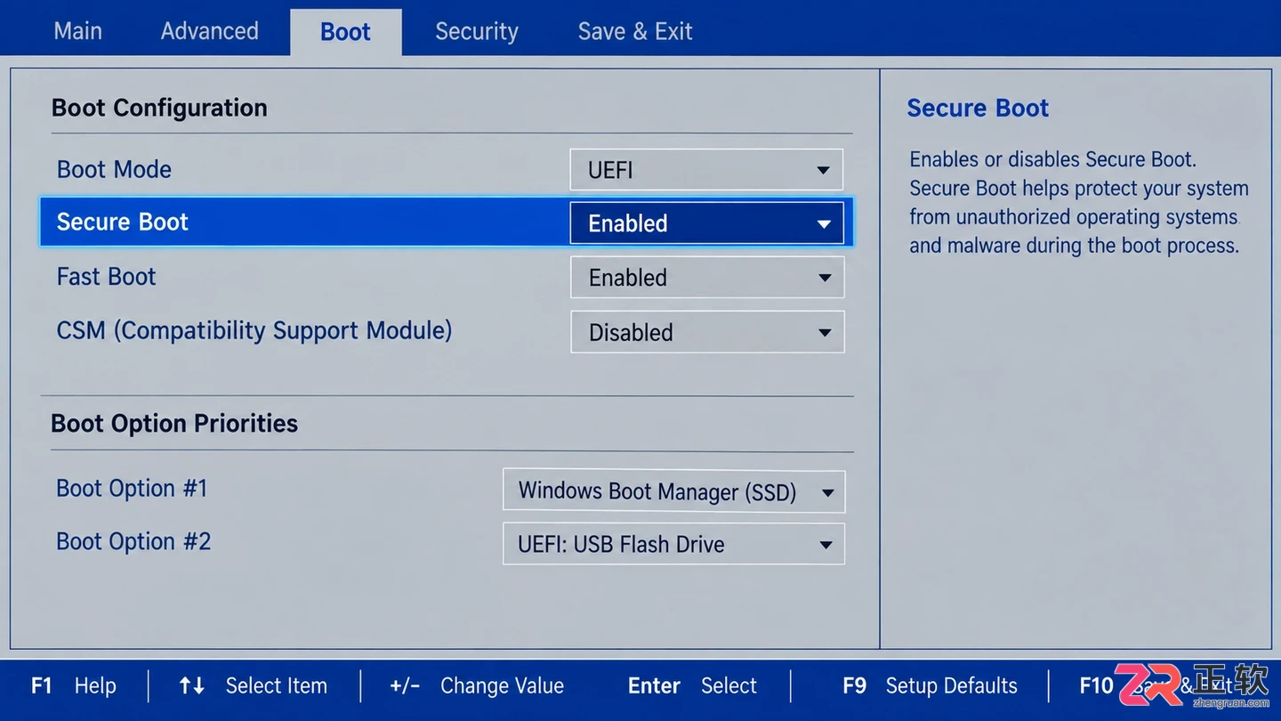This screenshot has width=1281, height=721.
Task: Select the Boot Mode label row
Action: [114, 169]
